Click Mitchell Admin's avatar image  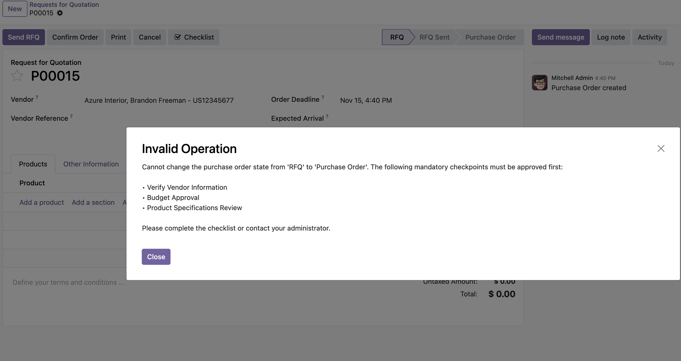(x=539, y=82)
